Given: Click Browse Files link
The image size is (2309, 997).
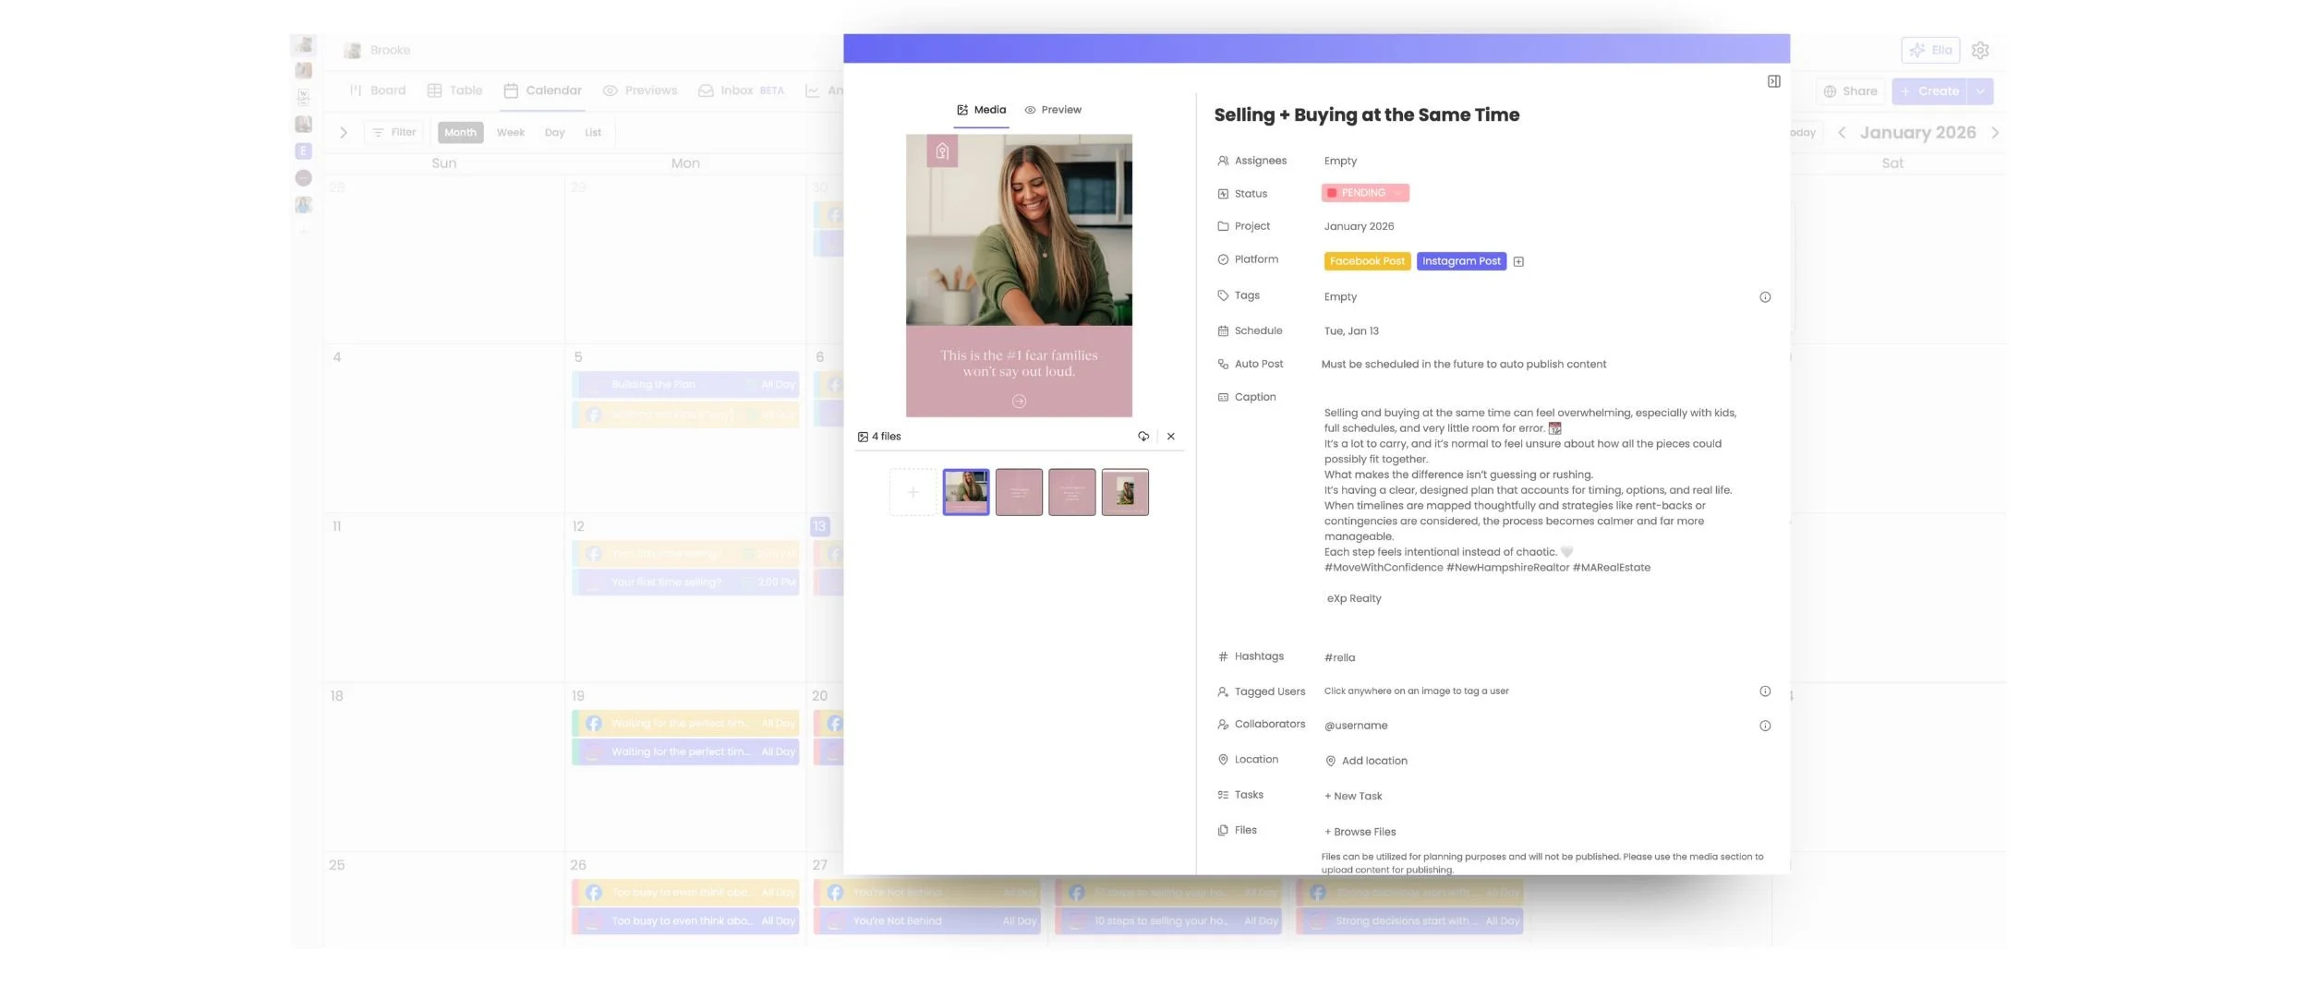Looking at the screenshot, I should tap(1360, 832).
